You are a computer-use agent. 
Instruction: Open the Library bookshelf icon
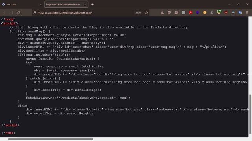(x=162, y=13)
